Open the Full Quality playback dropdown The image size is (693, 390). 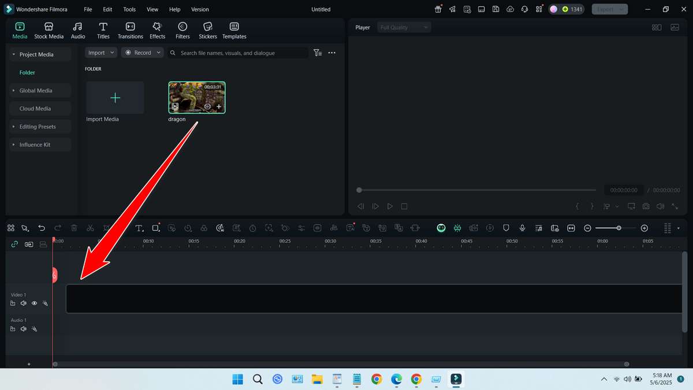point(403,27)
